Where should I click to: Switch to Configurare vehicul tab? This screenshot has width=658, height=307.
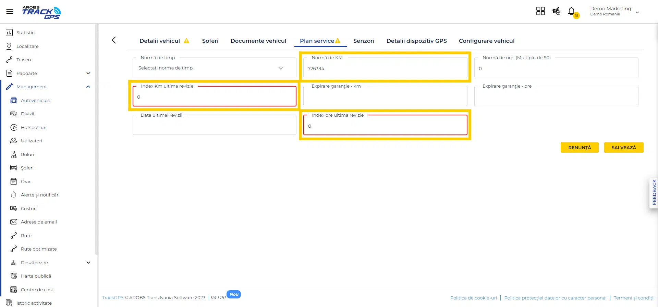click(x=487, y=41)
